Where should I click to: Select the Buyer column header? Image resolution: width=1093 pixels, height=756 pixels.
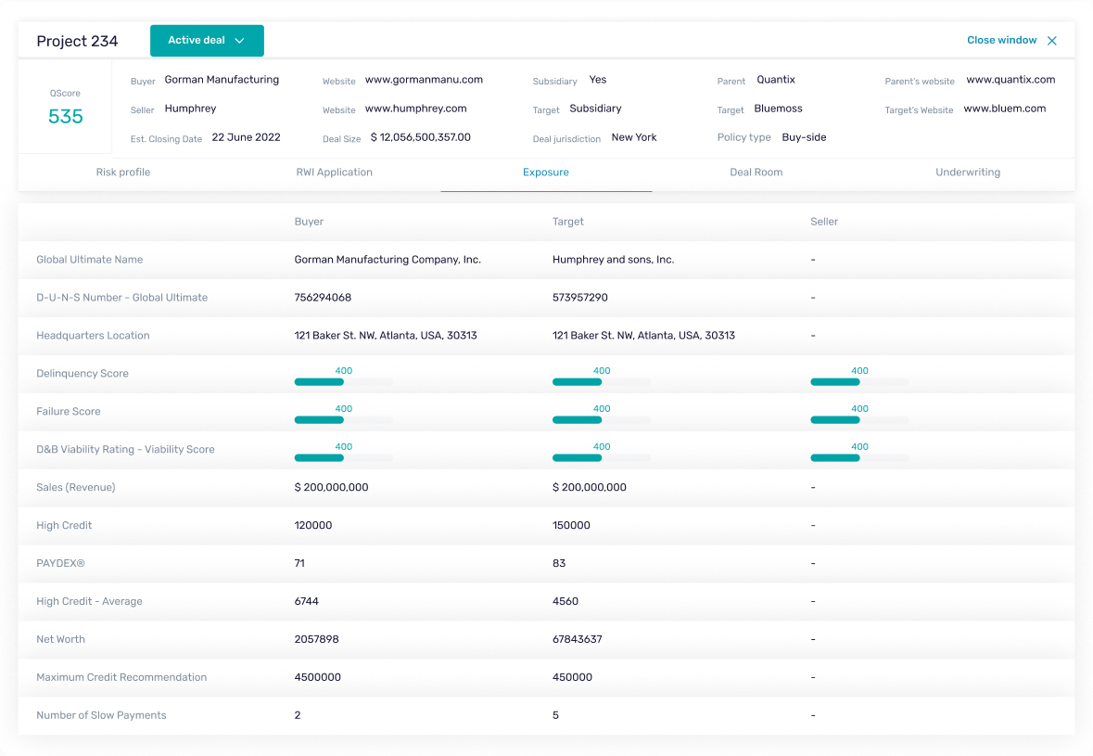pyautogui.click(x=309, y=222)
